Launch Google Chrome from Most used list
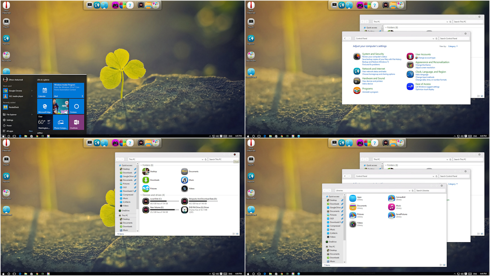Screen dimensions: 490x276 point(15,91)
